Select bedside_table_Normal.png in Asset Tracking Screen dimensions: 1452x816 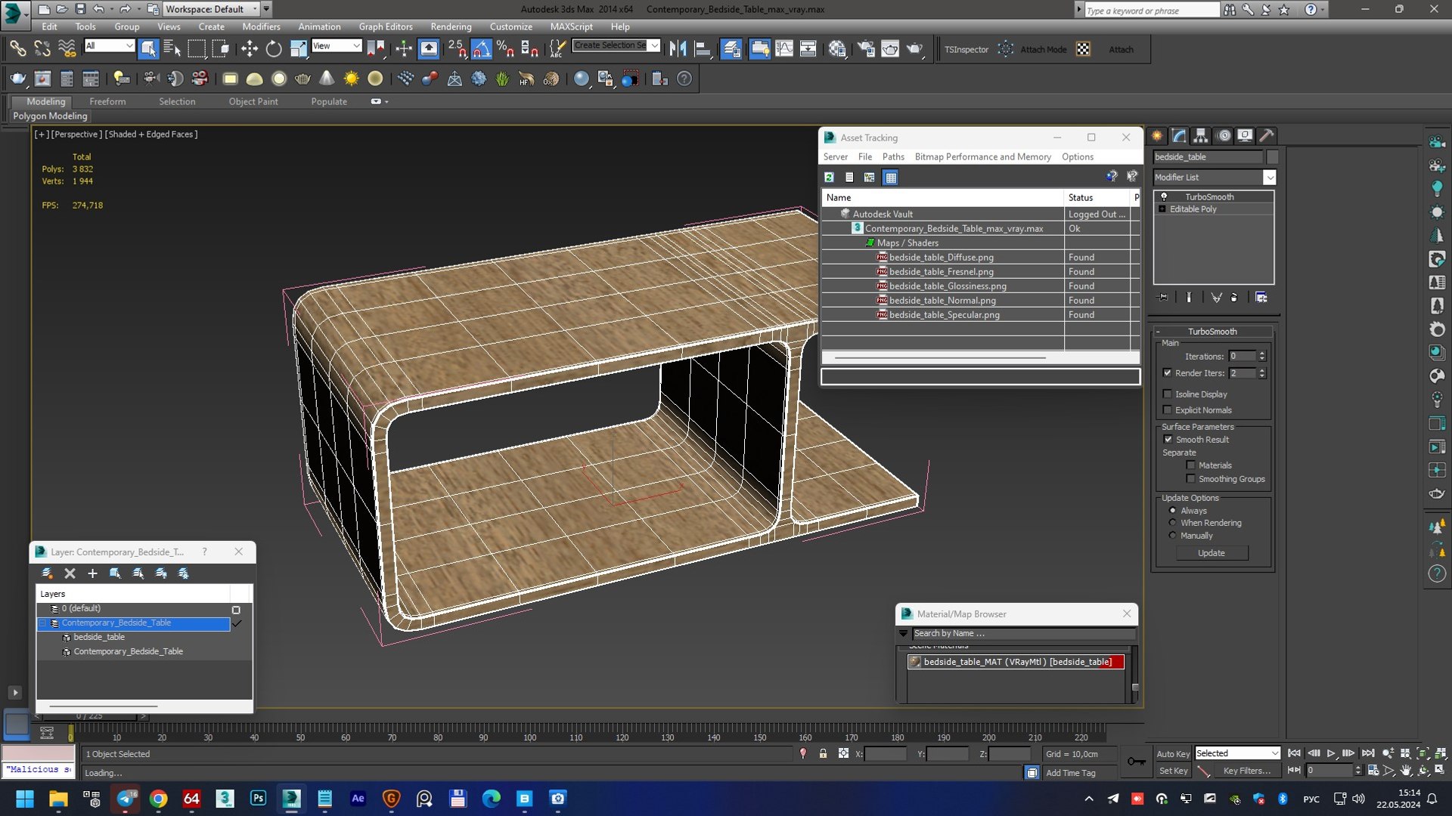click(x=942, y=300)
